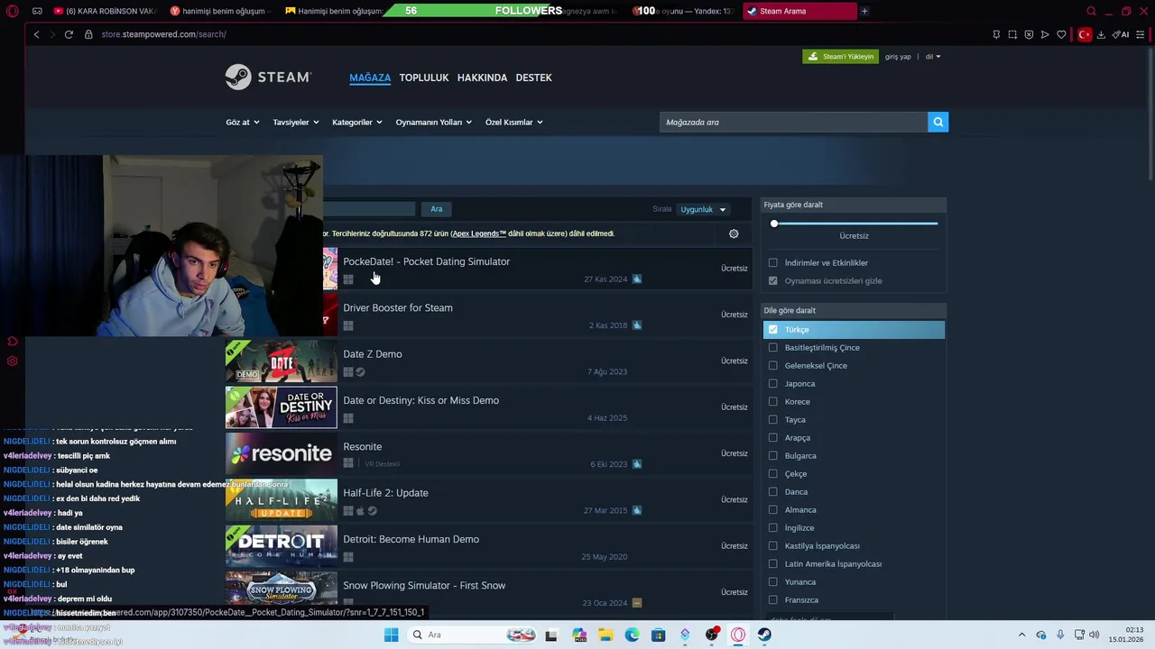Click the Mağazada ara search field
The height and width of the screenshot is (649, 1155).
tap(793, 122)
